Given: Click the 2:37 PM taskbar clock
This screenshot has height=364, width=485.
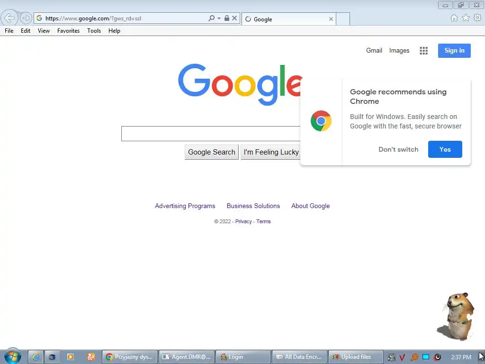Looking at the screenshot, I should point(461,357).
